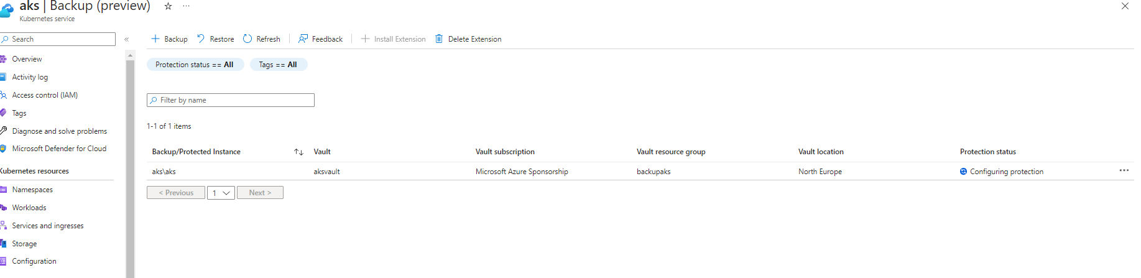This screenshot has width=1141, height=278.
Task: Start a new Backup from the toolbar
Action: click(169, 39)
